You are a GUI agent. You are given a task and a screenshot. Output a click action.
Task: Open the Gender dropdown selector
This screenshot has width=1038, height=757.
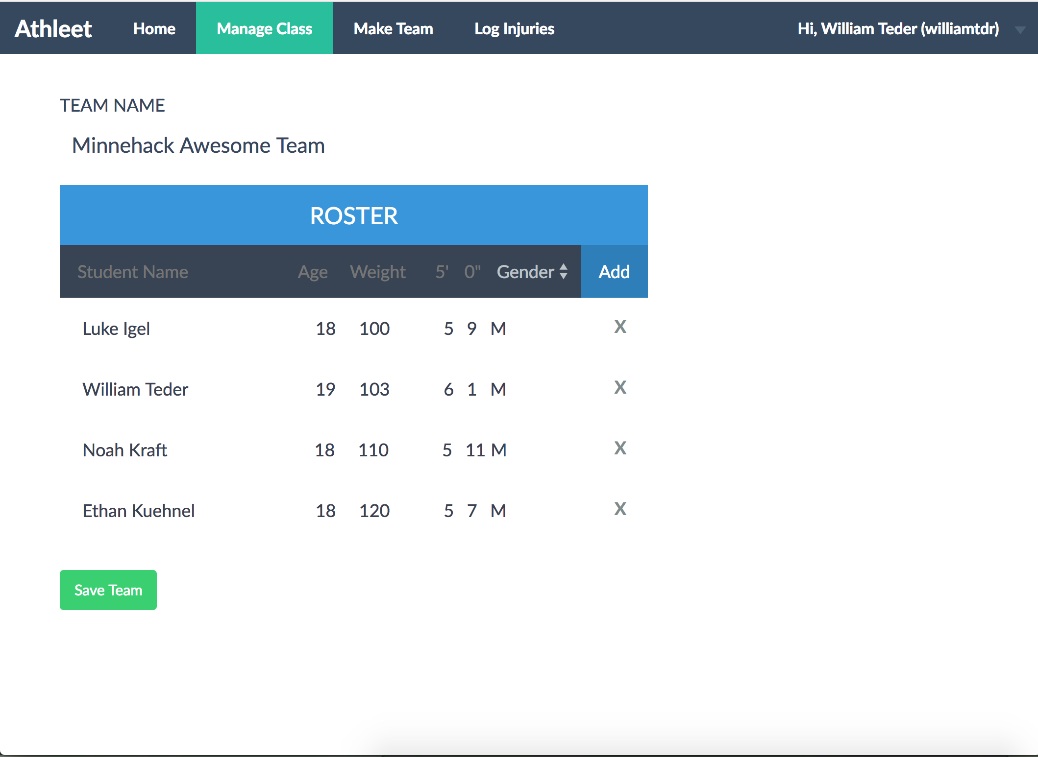[532, 272]
